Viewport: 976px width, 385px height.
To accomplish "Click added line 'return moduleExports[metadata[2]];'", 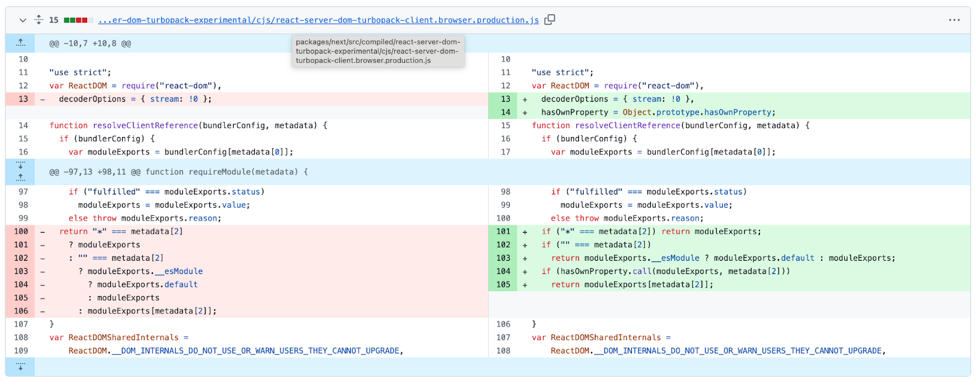I will [x=632, y=284].
